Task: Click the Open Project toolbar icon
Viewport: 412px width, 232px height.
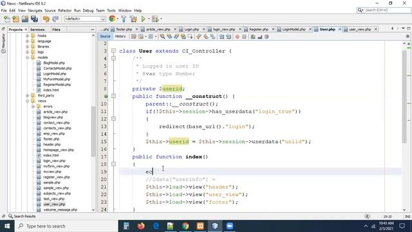Action: click(x=25, y=19)
